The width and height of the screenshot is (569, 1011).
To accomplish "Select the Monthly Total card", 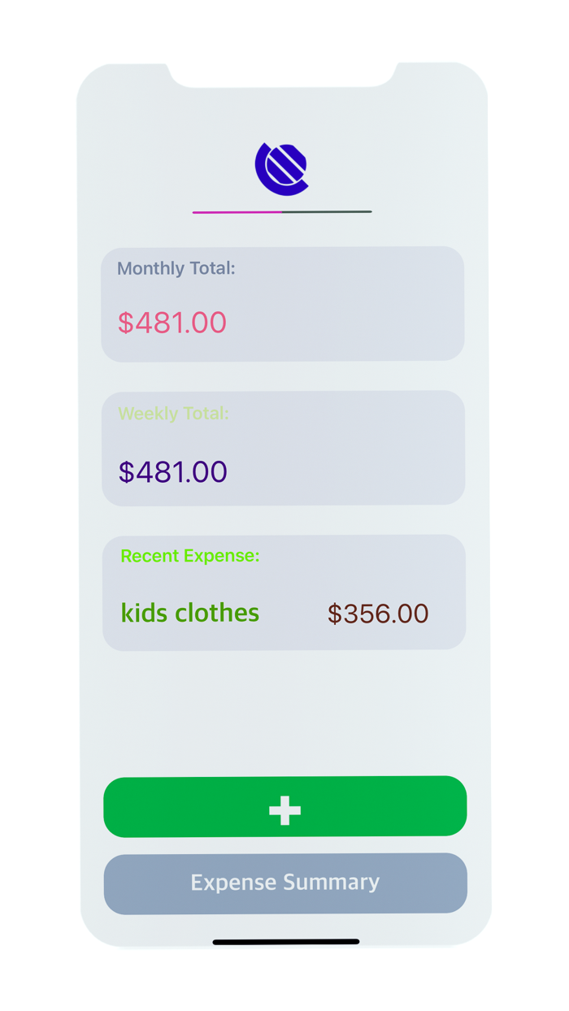I will [x=284, y=304].
